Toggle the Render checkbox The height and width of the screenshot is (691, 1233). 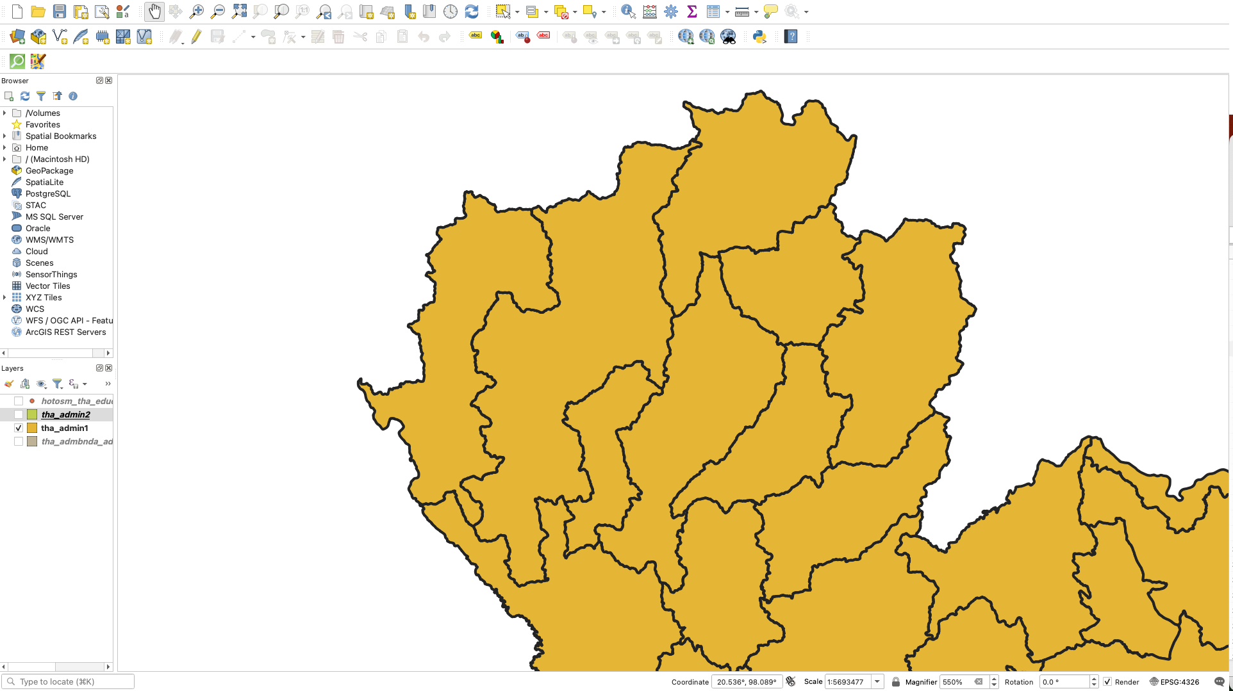click(x=1107, y=682)
